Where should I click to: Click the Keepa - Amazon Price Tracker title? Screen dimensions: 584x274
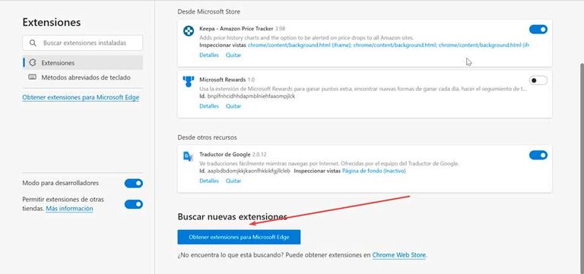click(x=236, y=29)
